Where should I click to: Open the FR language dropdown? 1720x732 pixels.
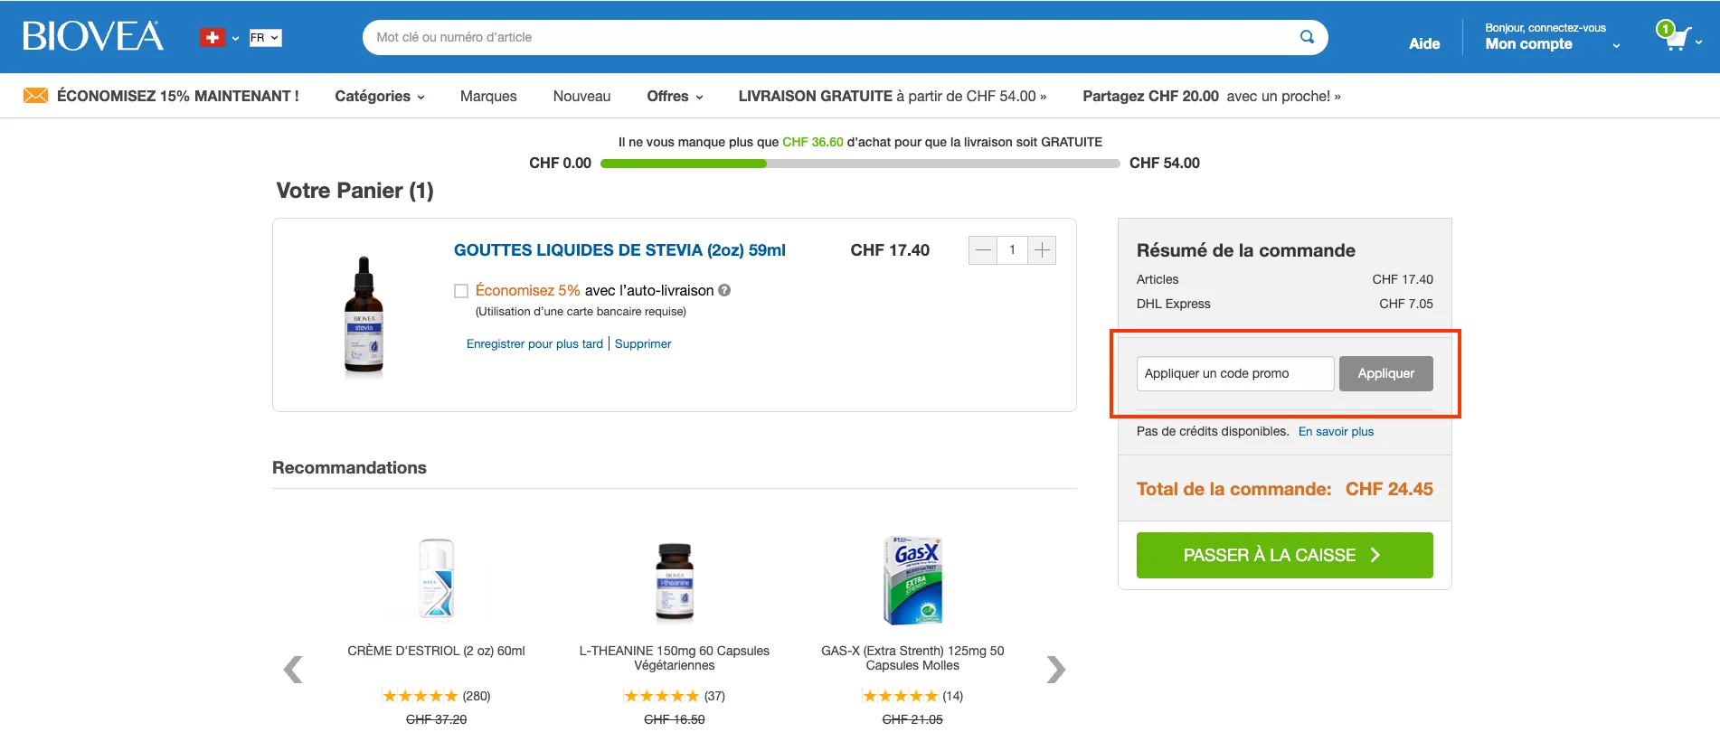pos(265,37)
